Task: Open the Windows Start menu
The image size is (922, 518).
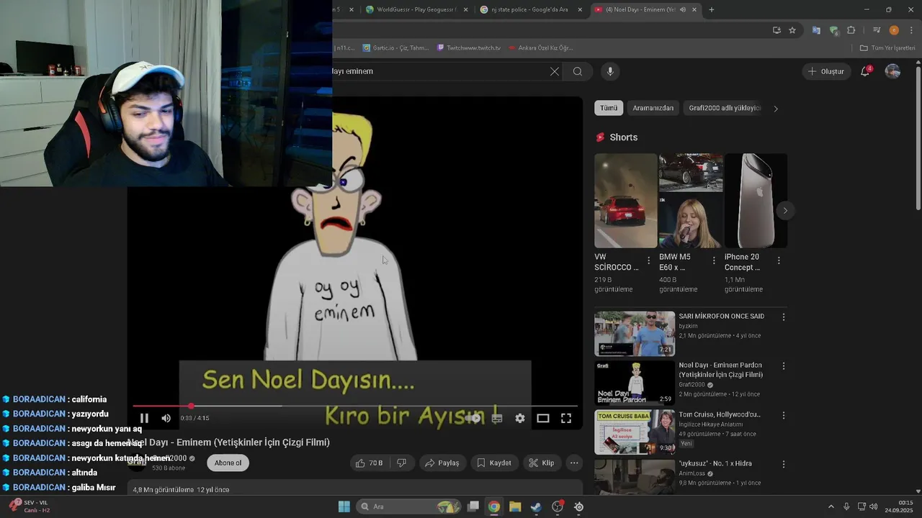Action: (344, 506)
